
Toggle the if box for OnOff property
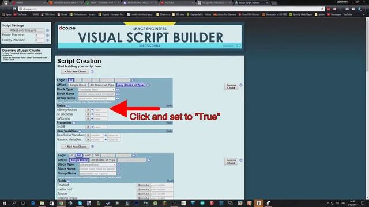(88, 127)
